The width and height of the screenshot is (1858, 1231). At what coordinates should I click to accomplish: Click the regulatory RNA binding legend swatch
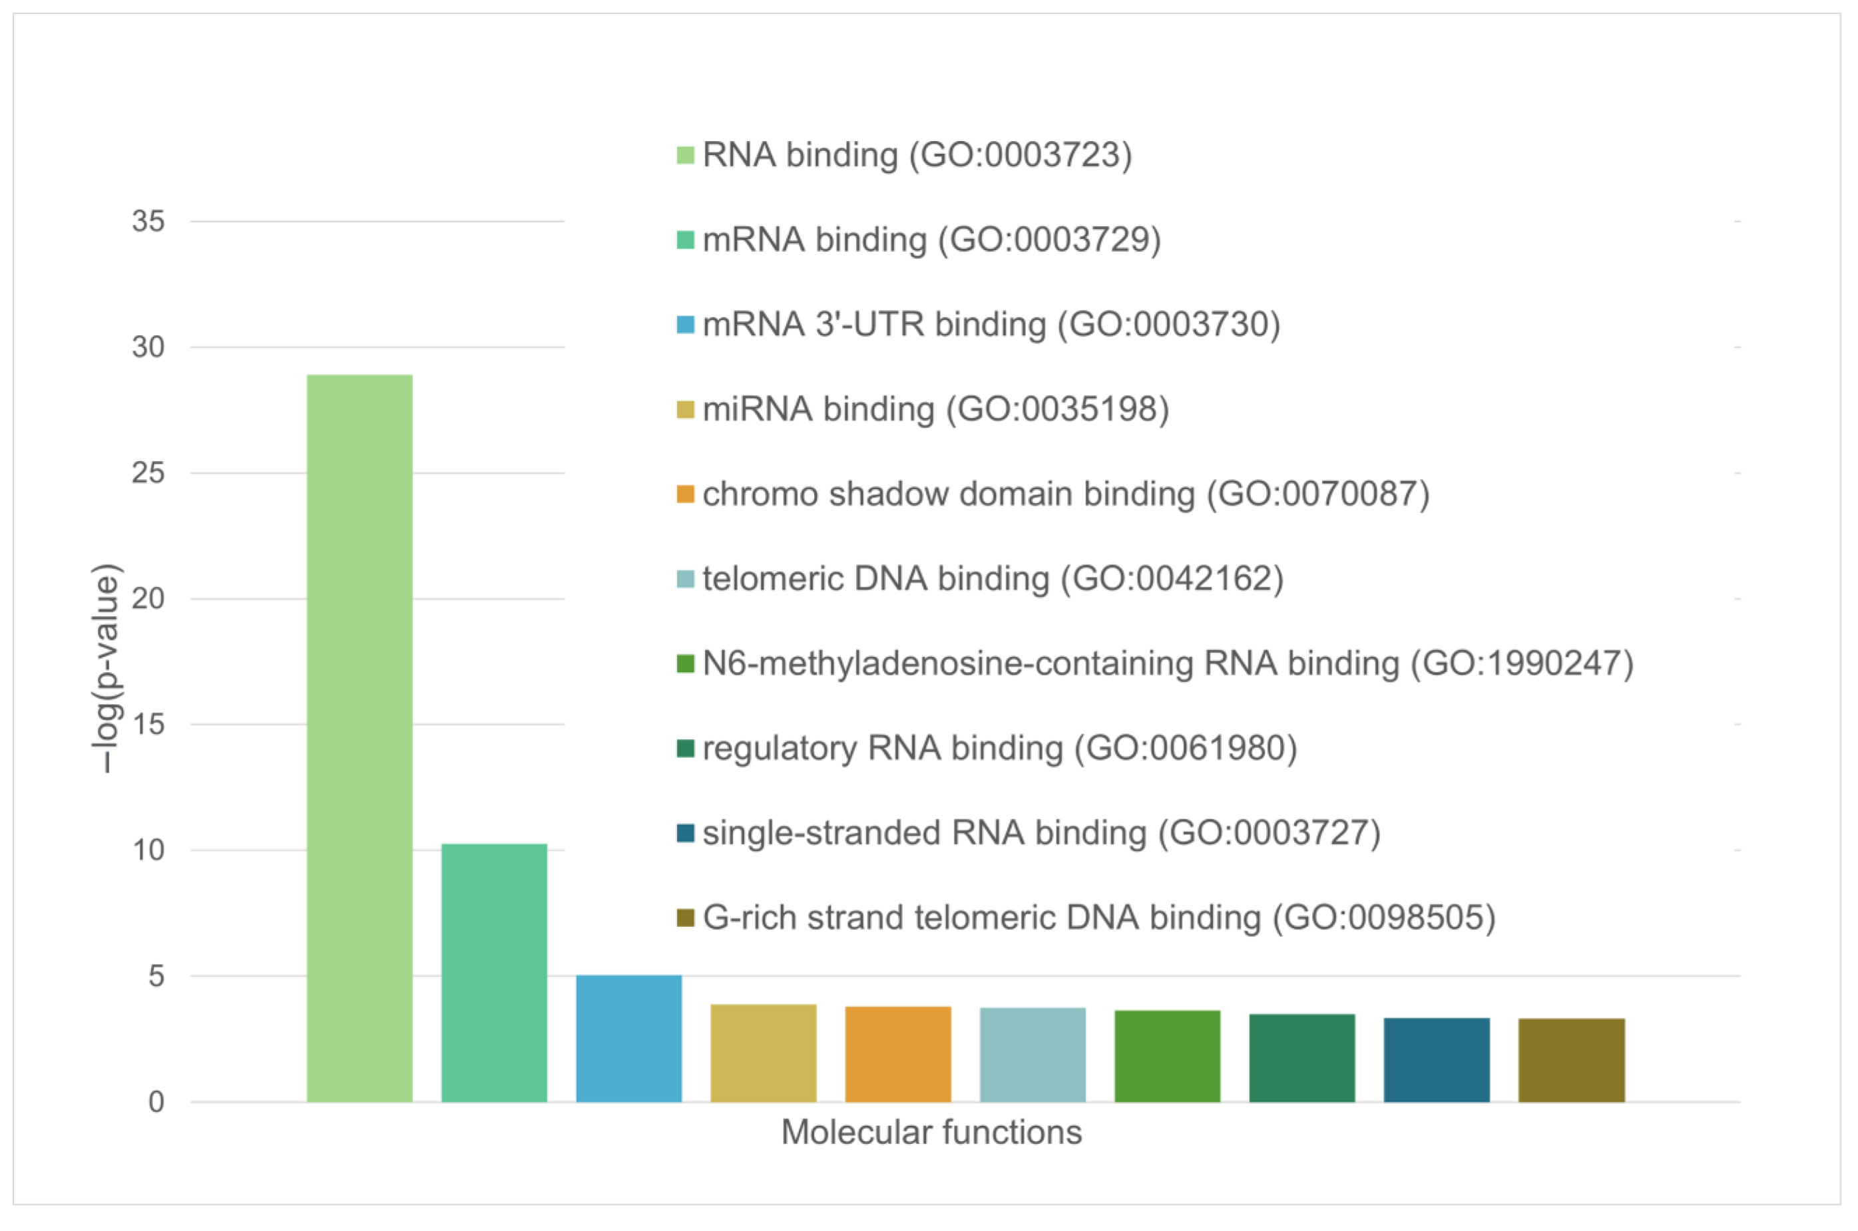click(685, 749)
